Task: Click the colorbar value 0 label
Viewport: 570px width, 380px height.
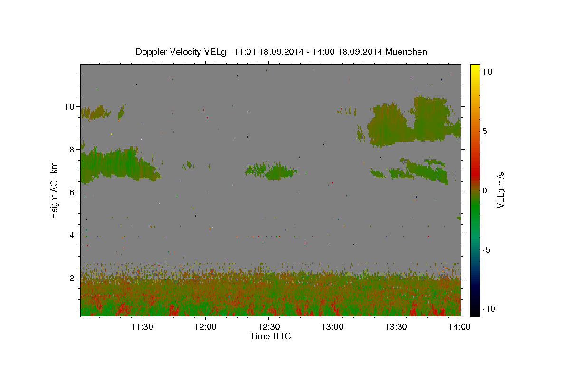Action: coord(484,190)
